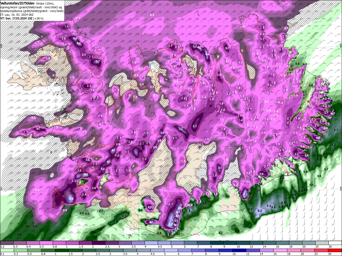
Task: Click the snow legend swatch between 0.2 and 0.3
Action: (7, 243)
